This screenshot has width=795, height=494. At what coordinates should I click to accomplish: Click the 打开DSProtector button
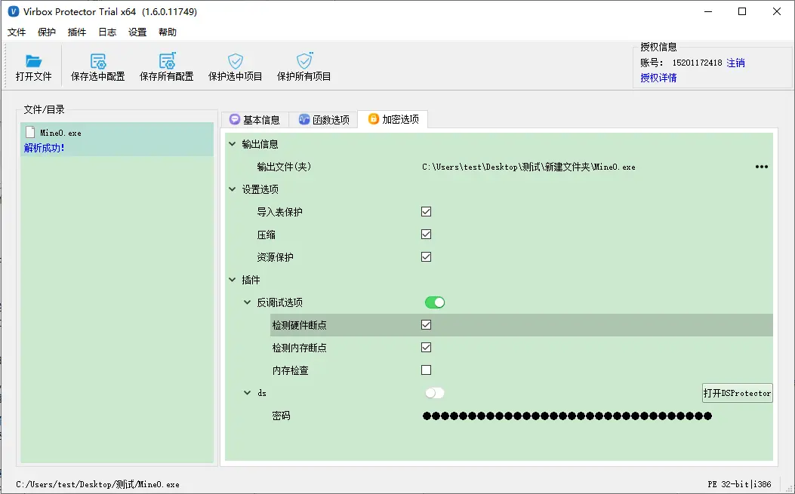[737, 393]
